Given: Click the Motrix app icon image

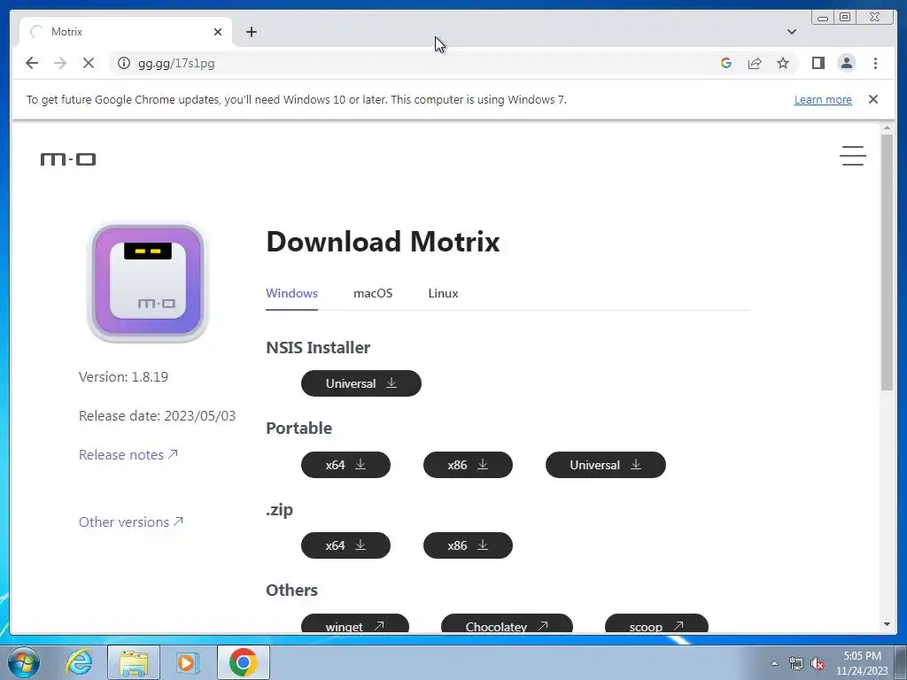Looking at the screenshot, I should tap(148, 282).
